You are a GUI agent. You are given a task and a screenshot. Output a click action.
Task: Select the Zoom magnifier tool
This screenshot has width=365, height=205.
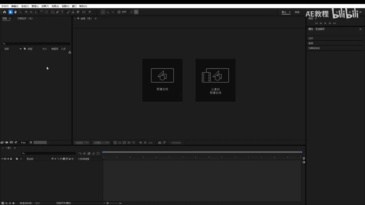click(20, 12)
